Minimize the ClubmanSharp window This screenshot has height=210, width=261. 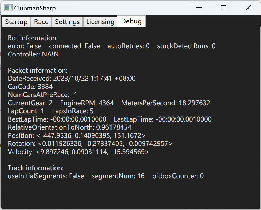click(x=199, y=8)
